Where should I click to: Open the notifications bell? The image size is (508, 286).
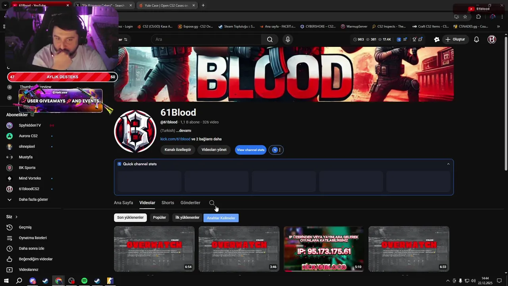click(x=477, y=39)
